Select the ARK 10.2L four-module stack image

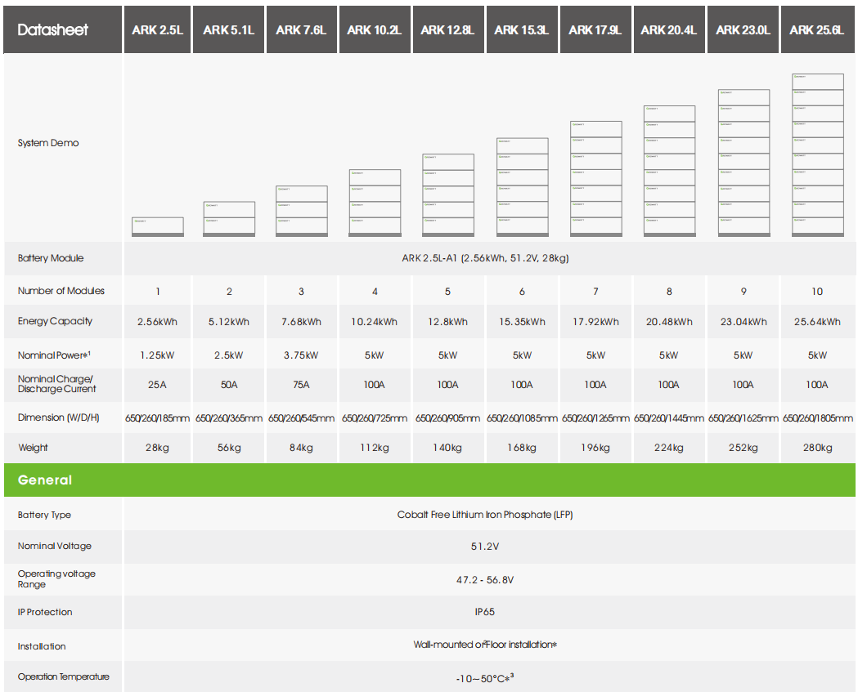pyautogui.click(x=375, y=203)
